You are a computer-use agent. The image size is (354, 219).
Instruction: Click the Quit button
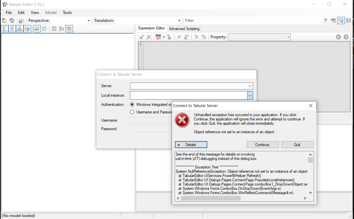point(297,145)
